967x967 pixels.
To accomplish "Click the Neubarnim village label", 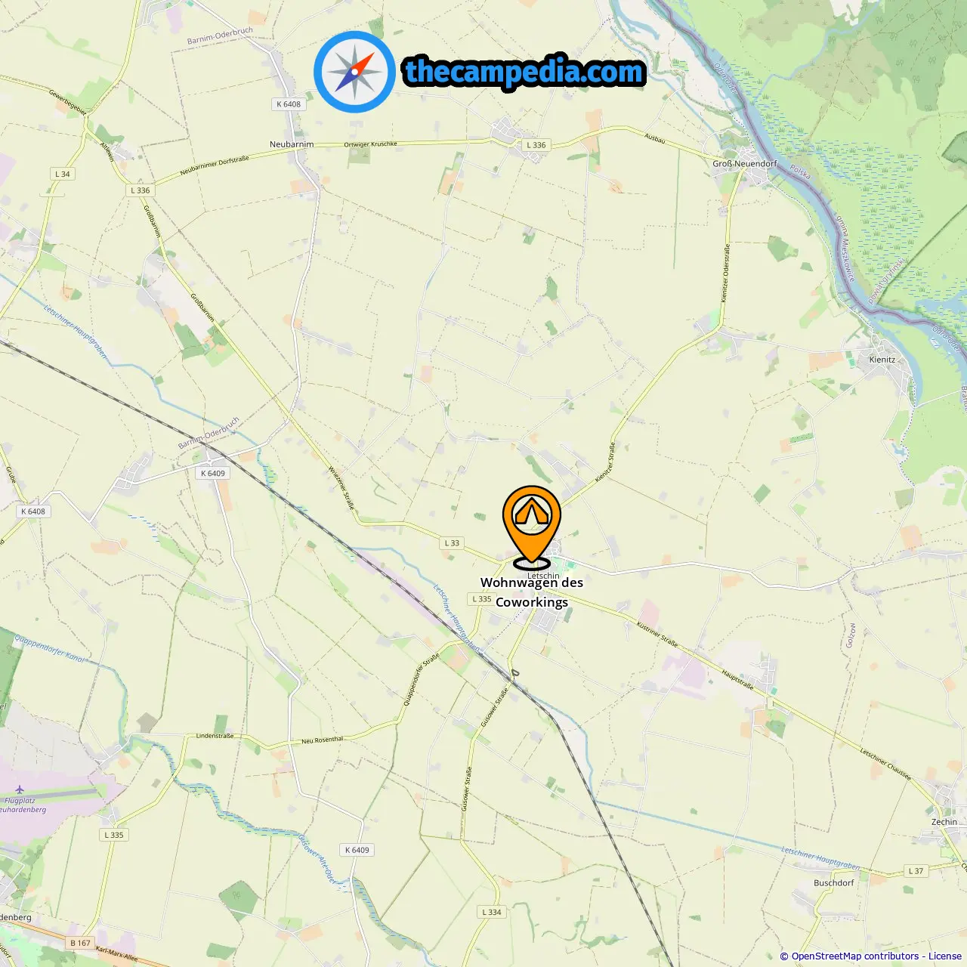I will point(292,144).
